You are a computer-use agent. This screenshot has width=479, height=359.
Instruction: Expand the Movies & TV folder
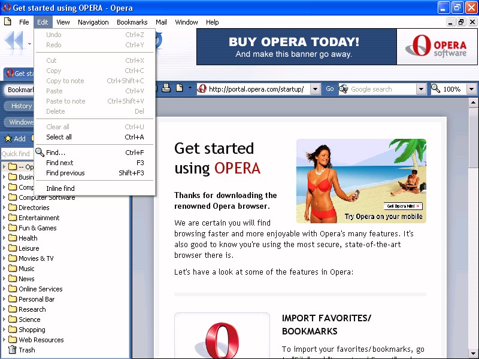4,258
